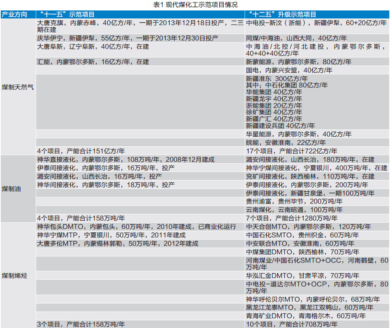Screen dimensions: 390x328
Task: Select the summary 4个项目，产能合计158万吨/年
Action: pos(140,218)
